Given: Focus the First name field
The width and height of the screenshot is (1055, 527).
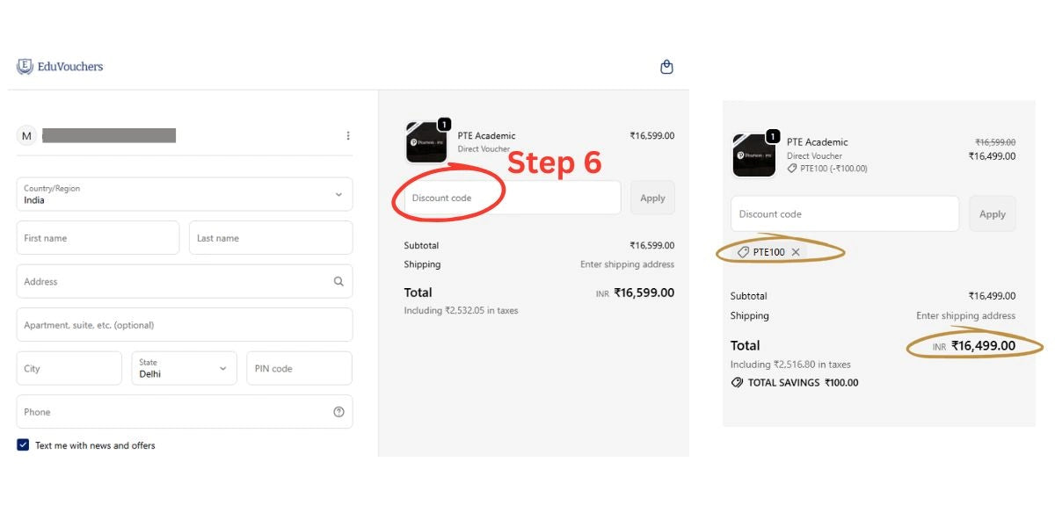Looking at the screenshot, I should tap(98, 238).
